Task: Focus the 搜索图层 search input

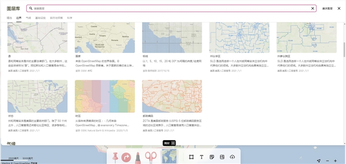Action: pos(171,8)
